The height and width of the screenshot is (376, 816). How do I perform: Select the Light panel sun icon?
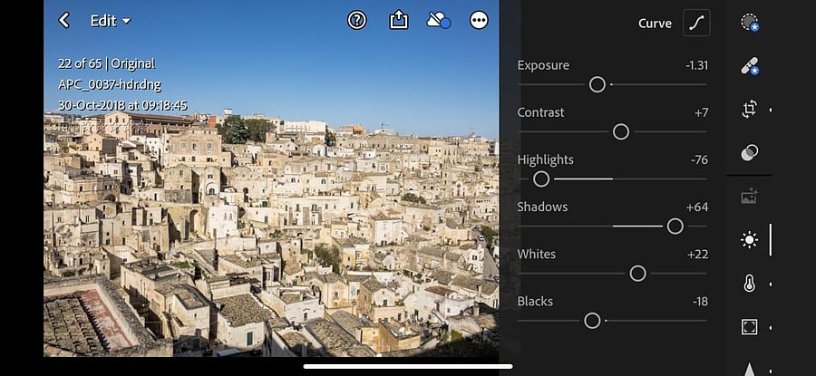pos(750,240)
